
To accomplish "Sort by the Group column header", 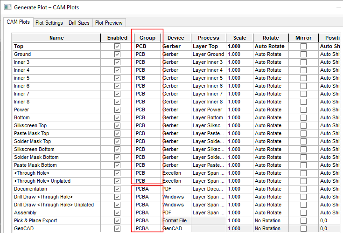I will (147, 38).
